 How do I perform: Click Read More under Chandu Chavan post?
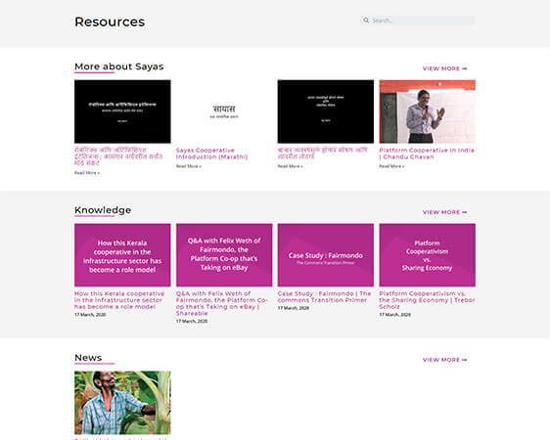391,166
